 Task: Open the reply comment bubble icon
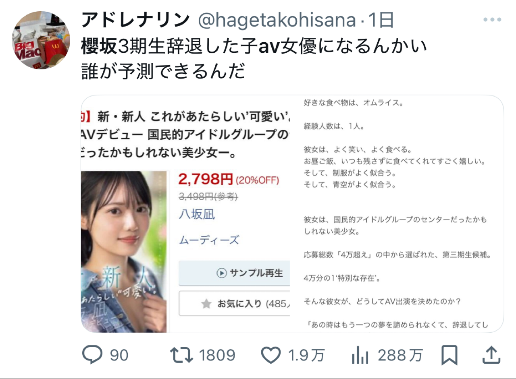pos(93,355)
